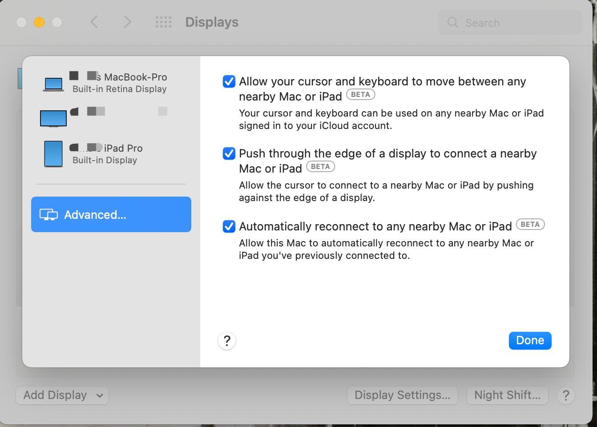Click the Displays window title
Viewport: 597px width, 427px height.
[x=212, y=22]
